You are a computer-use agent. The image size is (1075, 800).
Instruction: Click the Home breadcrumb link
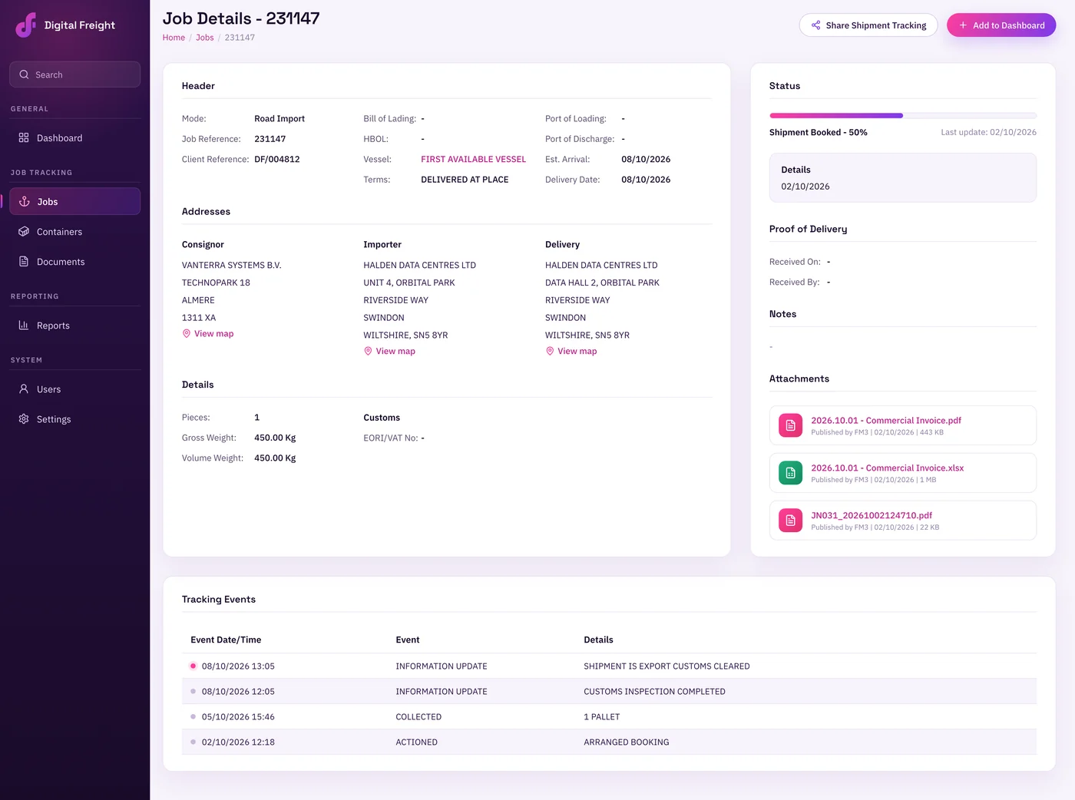(x=174, y=38)
